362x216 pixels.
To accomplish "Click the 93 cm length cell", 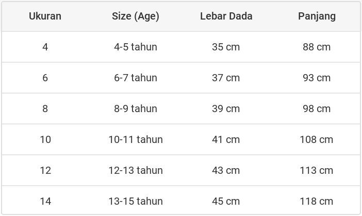I will (x=317, y=78).
